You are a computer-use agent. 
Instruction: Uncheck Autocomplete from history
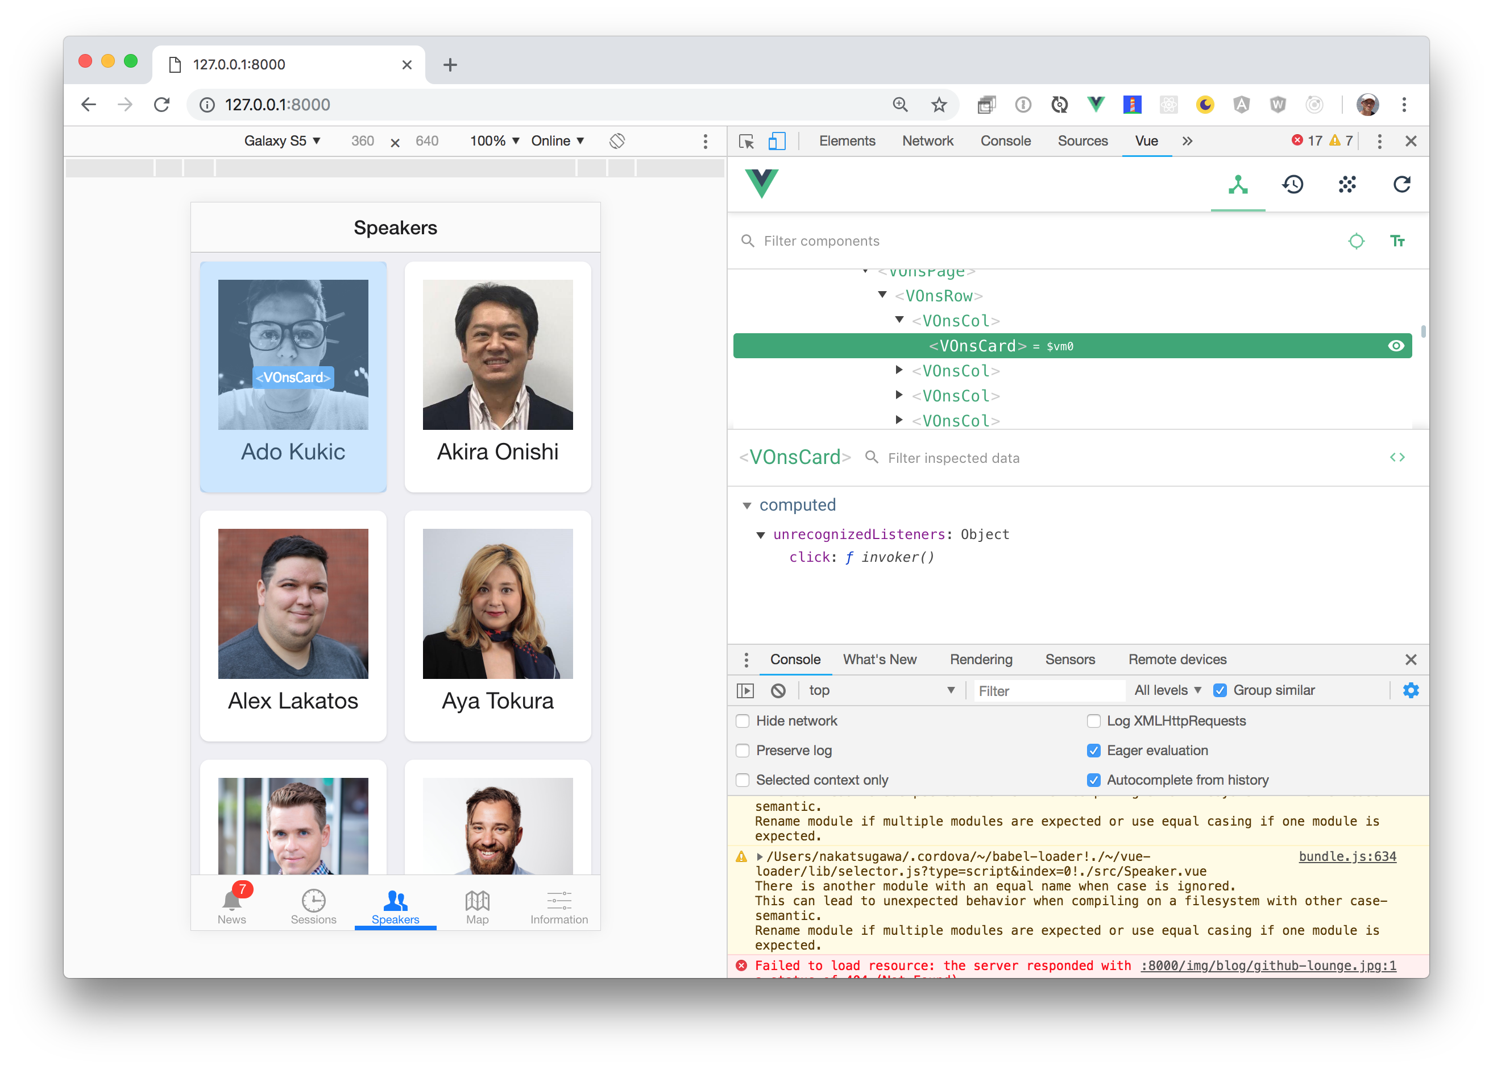(x=1093, y=780)
